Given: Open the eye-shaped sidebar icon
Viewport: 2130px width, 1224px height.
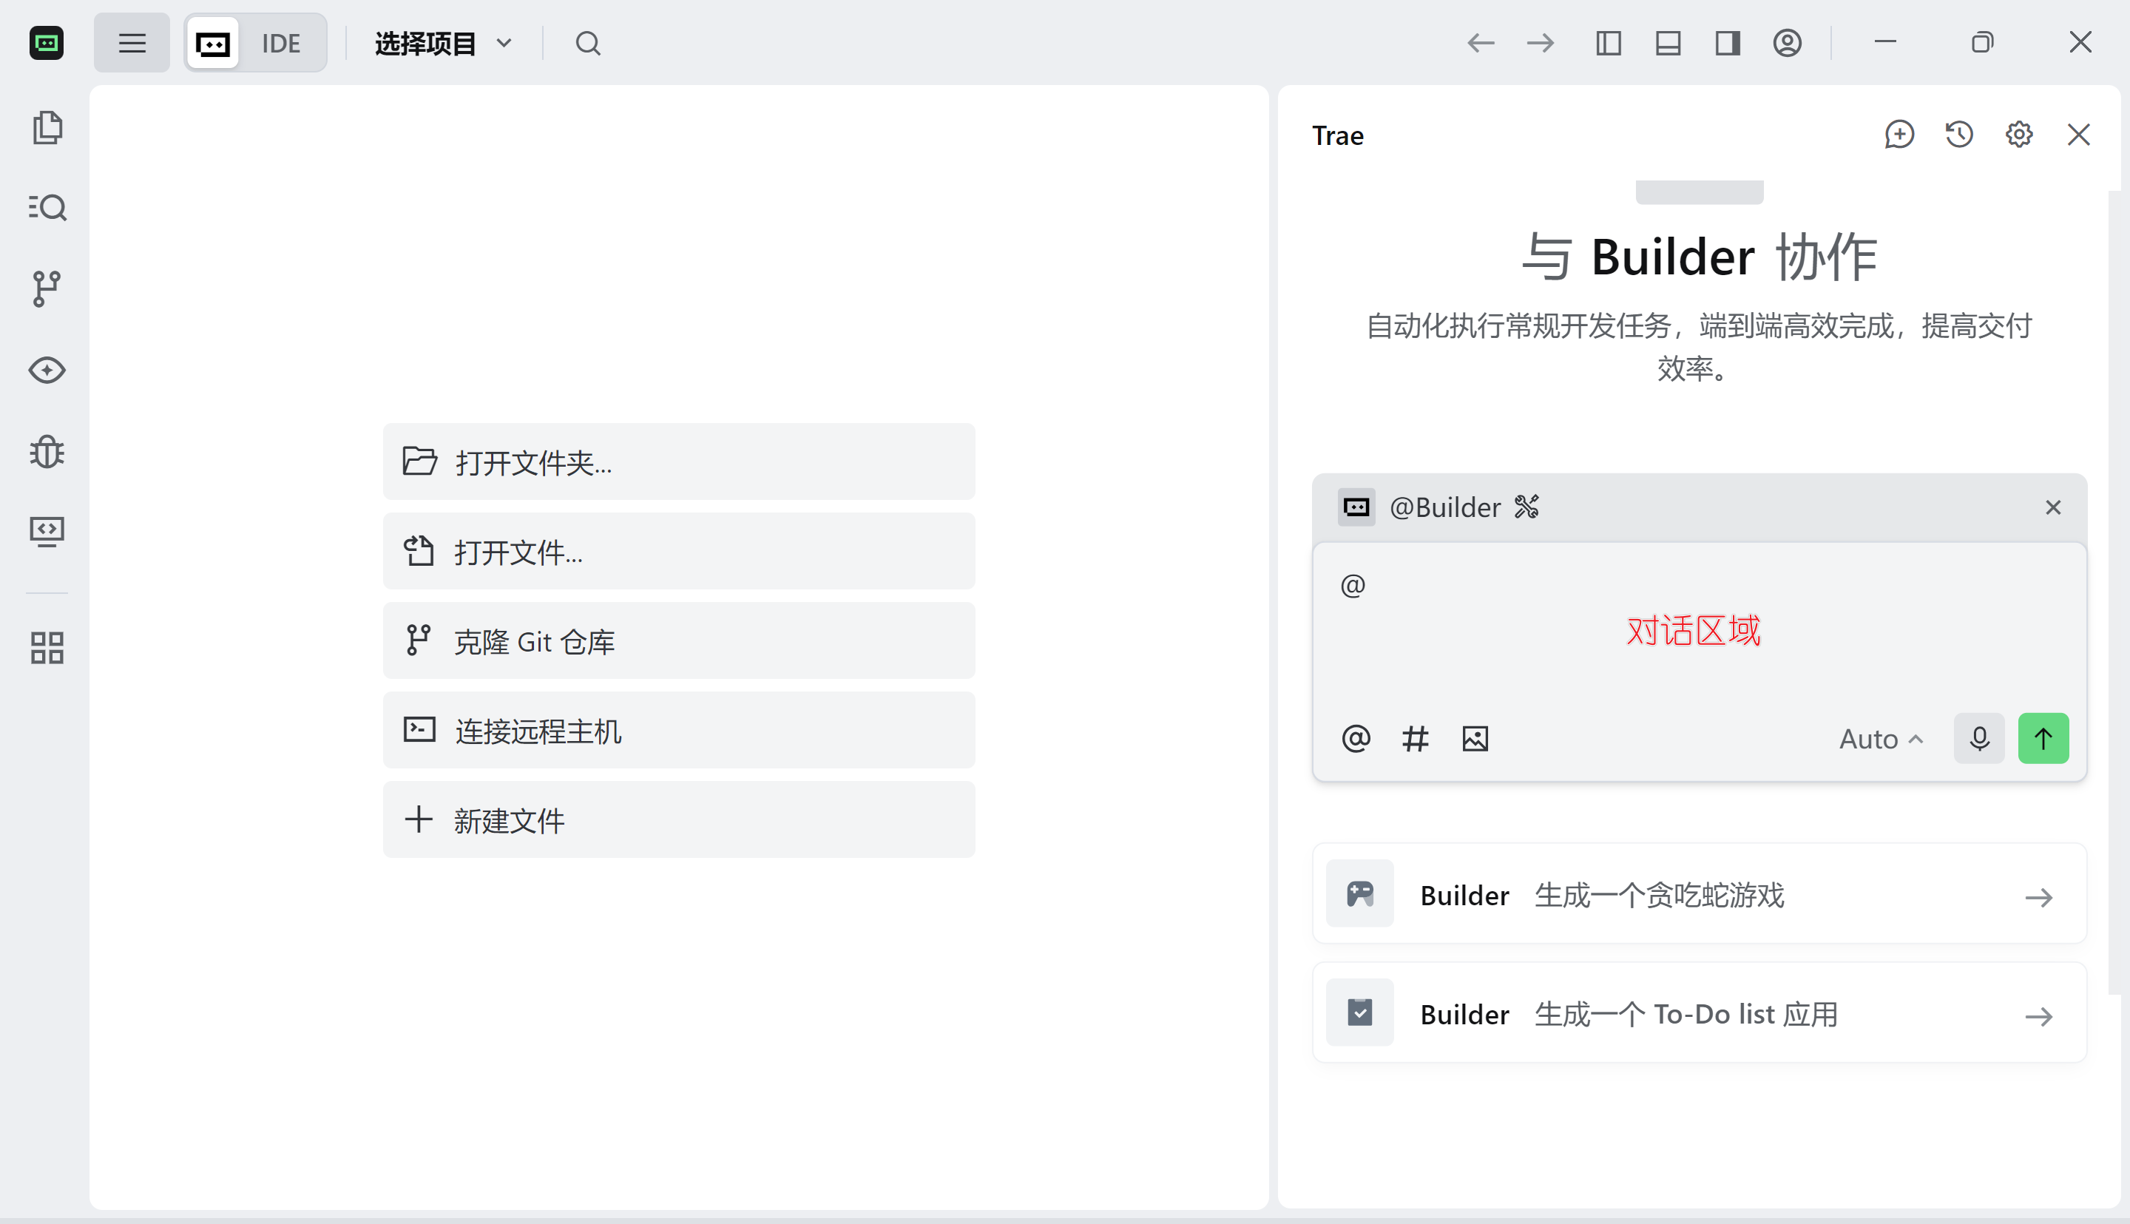Looking at the screenshot, I should (x=47, y=370).
